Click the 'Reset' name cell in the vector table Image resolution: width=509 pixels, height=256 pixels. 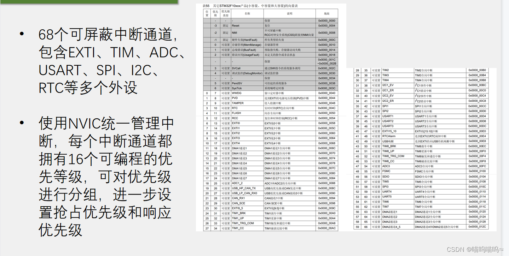pos(247,26)
